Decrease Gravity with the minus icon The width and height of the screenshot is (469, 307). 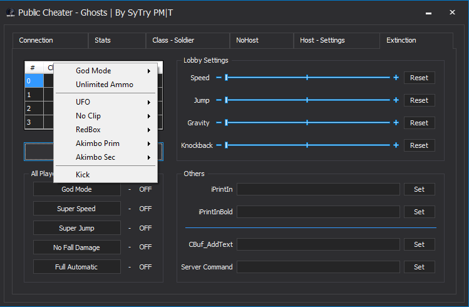point(219,122)
